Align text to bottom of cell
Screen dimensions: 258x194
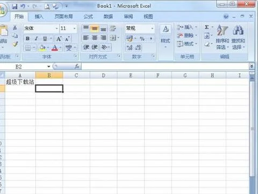(103, 28)
